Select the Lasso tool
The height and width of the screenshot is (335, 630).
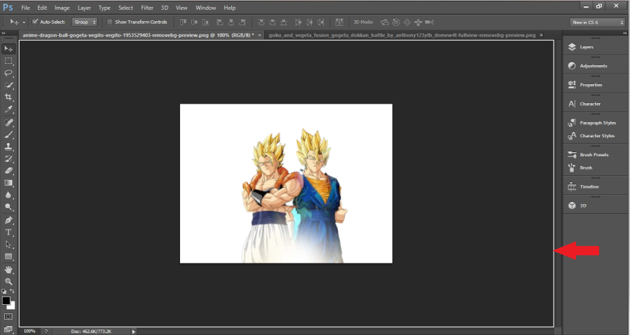pos(8,73)
